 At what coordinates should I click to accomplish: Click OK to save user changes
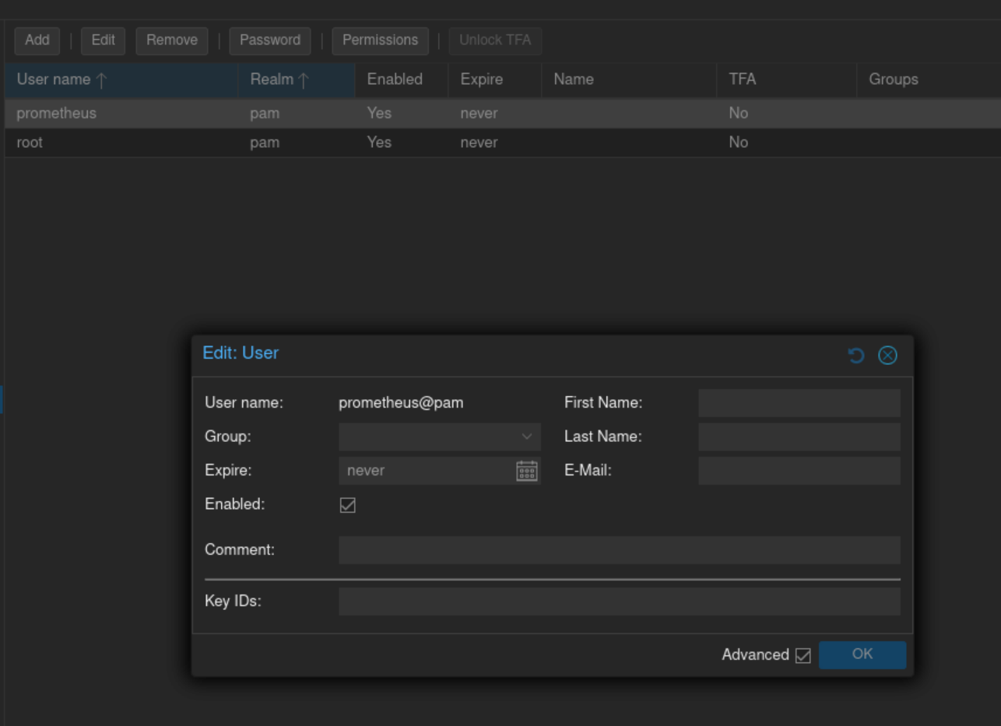pos(862,654)
